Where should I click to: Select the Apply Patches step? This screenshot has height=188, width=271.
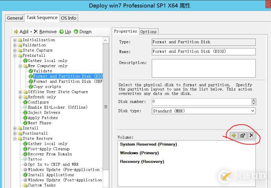tap(43, 118)
